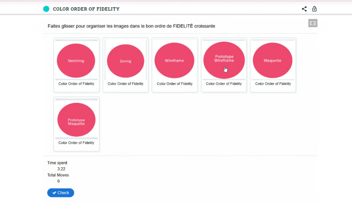Toggle fullscreen with the gray expand icon
Image resolution: width=352 pixels, height=221 pixels.
coord(312,23)
